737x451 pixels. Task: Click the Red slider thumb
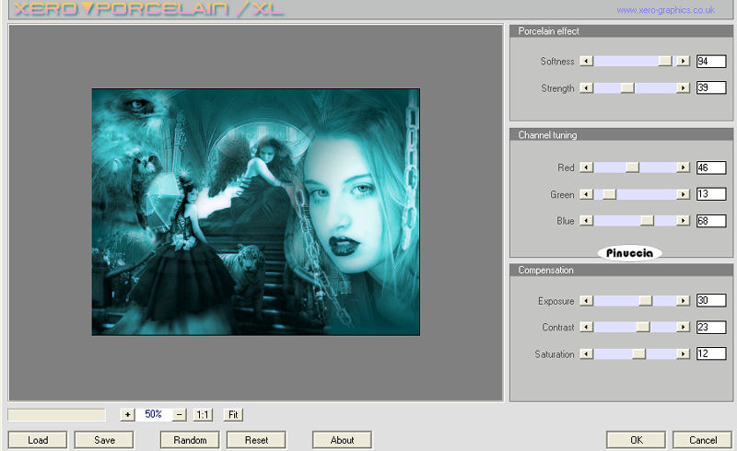632,168
